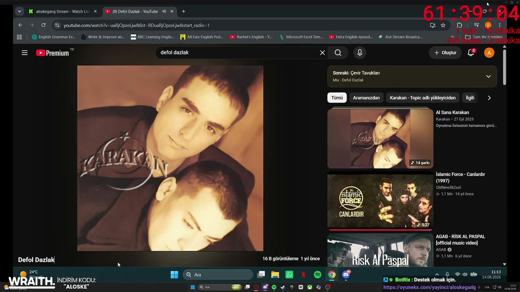Open YouTube notifications bell
Image resolution: width=520 pixels, height=292 pixels.
tap(471, 53)
